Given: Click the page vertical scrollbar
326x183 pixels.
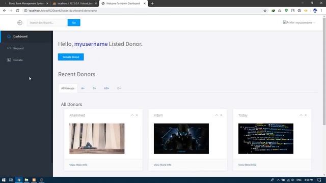Looking at the screenshot, I should pyautogui.click(x=324, y=72).
